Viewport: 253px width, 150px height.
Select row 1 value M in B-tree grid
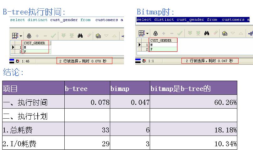pos(36,47)
